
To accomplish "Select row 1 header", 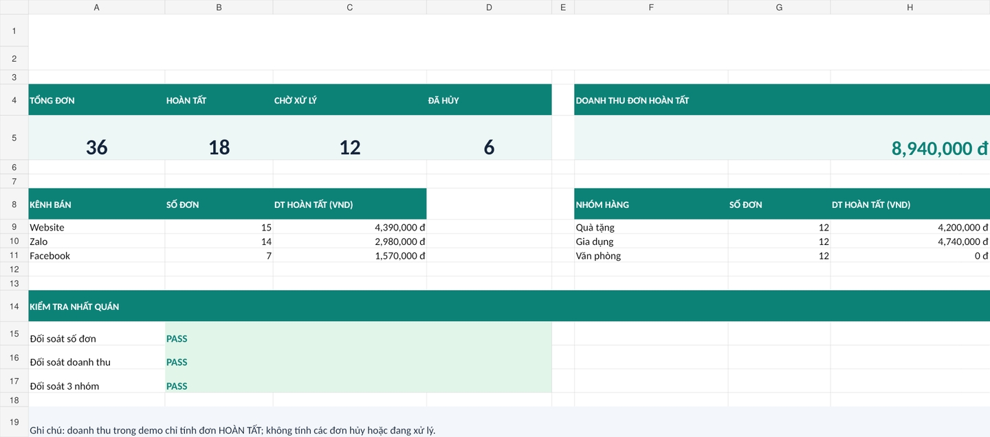I will 14,31.
